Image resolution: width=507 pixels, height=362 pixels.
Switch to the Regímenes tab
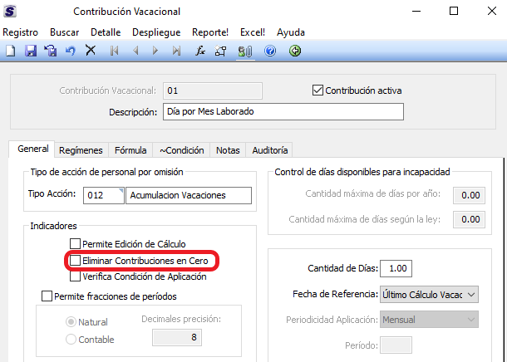click(x=81, y=150)
